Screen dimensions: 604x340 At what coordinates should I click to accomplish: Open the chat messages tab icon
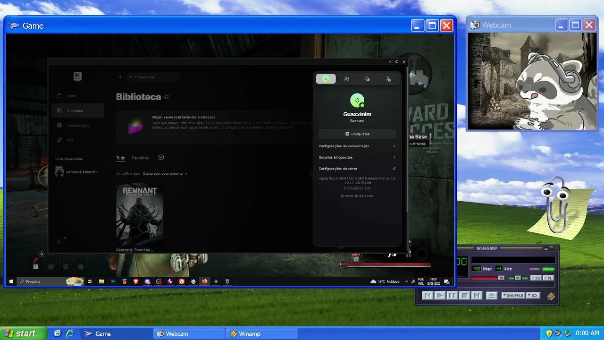click(367, 79)
